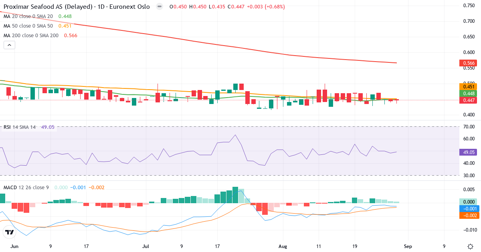Open chart settings gear icon
Screen dimensions: 481x252
(470, 246)
